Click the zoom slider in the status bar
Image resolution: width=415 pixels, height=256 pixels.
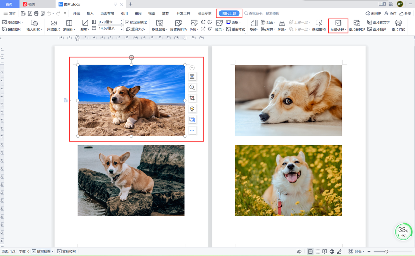point(386,252)
